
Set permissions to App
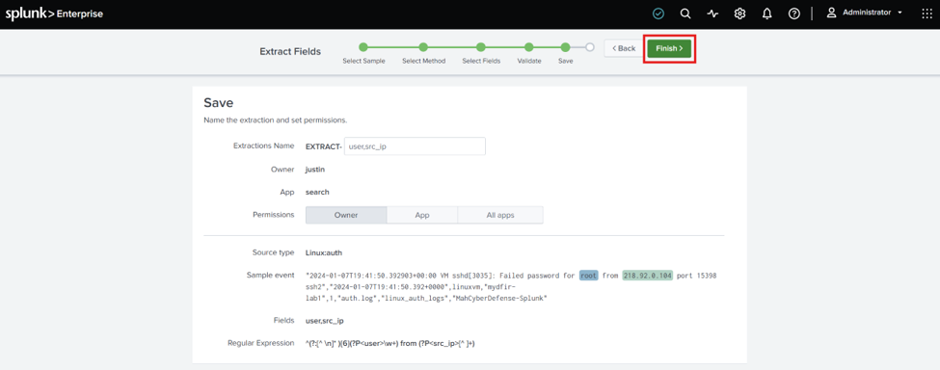click(x=422, y=215)
